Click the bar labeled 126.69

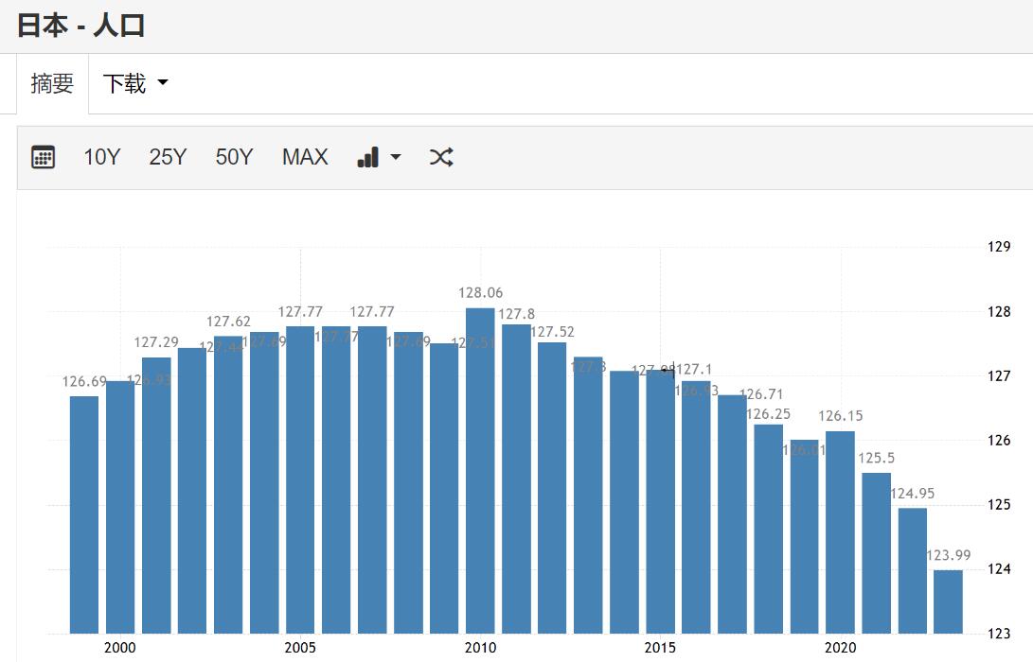click(84, 514)
